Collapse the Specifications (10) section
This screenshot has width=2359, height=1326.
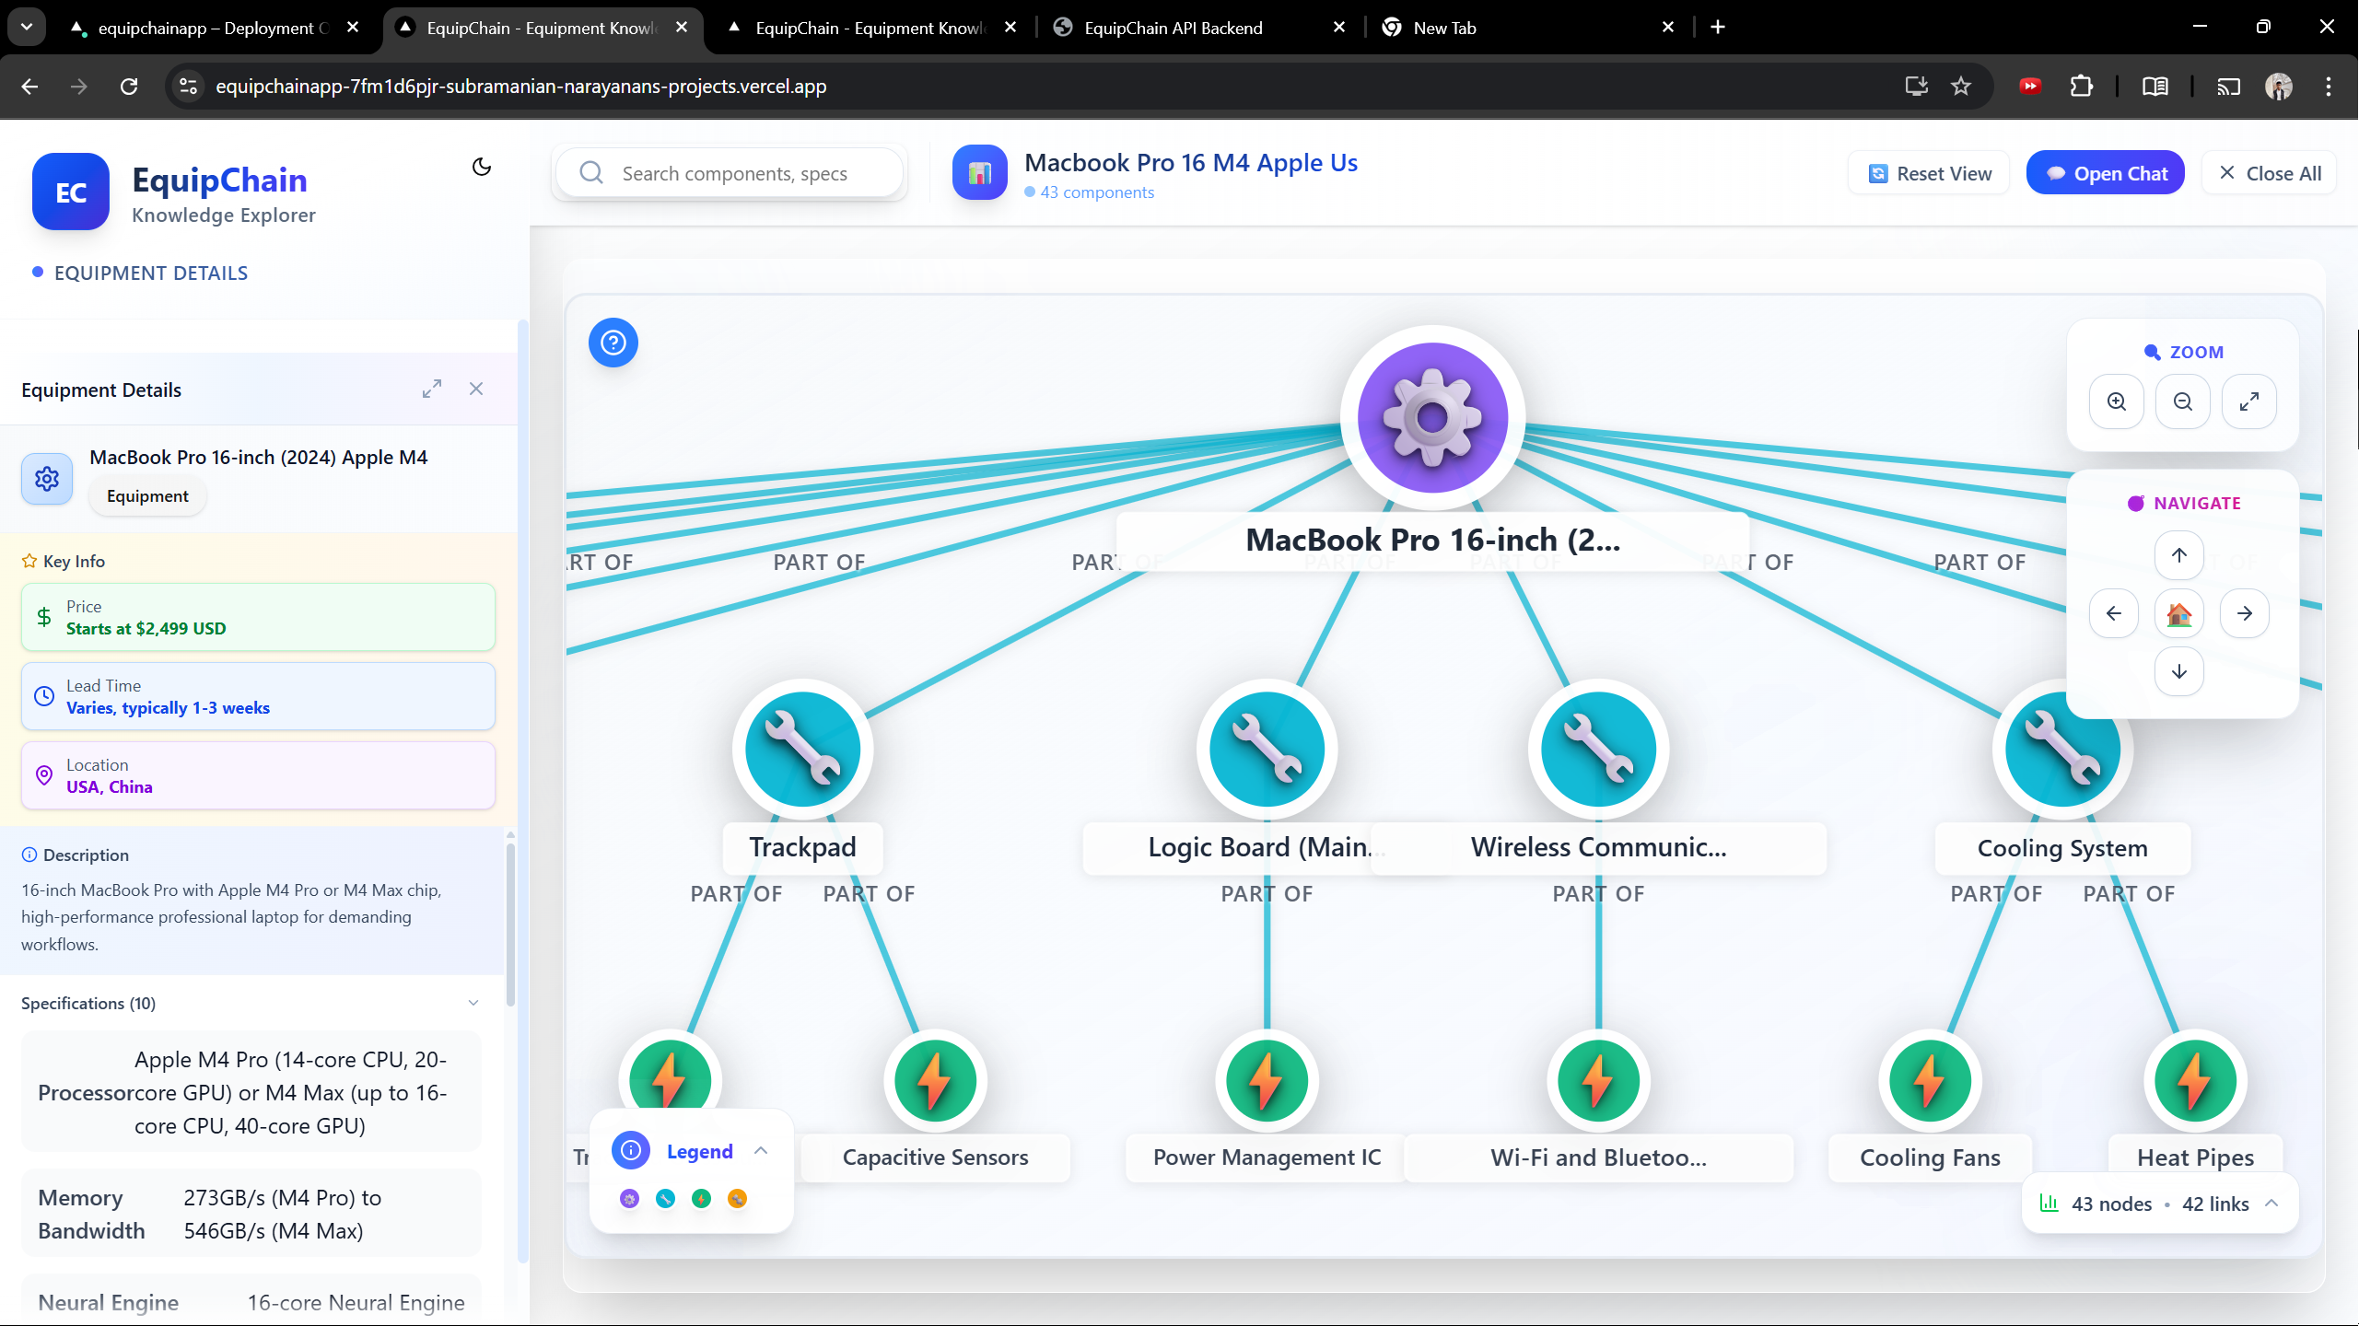pyautogui.click(x=473, y=1003)
